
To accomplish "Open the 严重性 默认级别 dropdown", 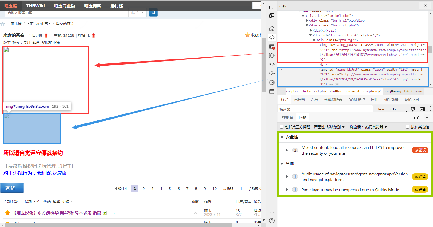I will coord(329,127).
